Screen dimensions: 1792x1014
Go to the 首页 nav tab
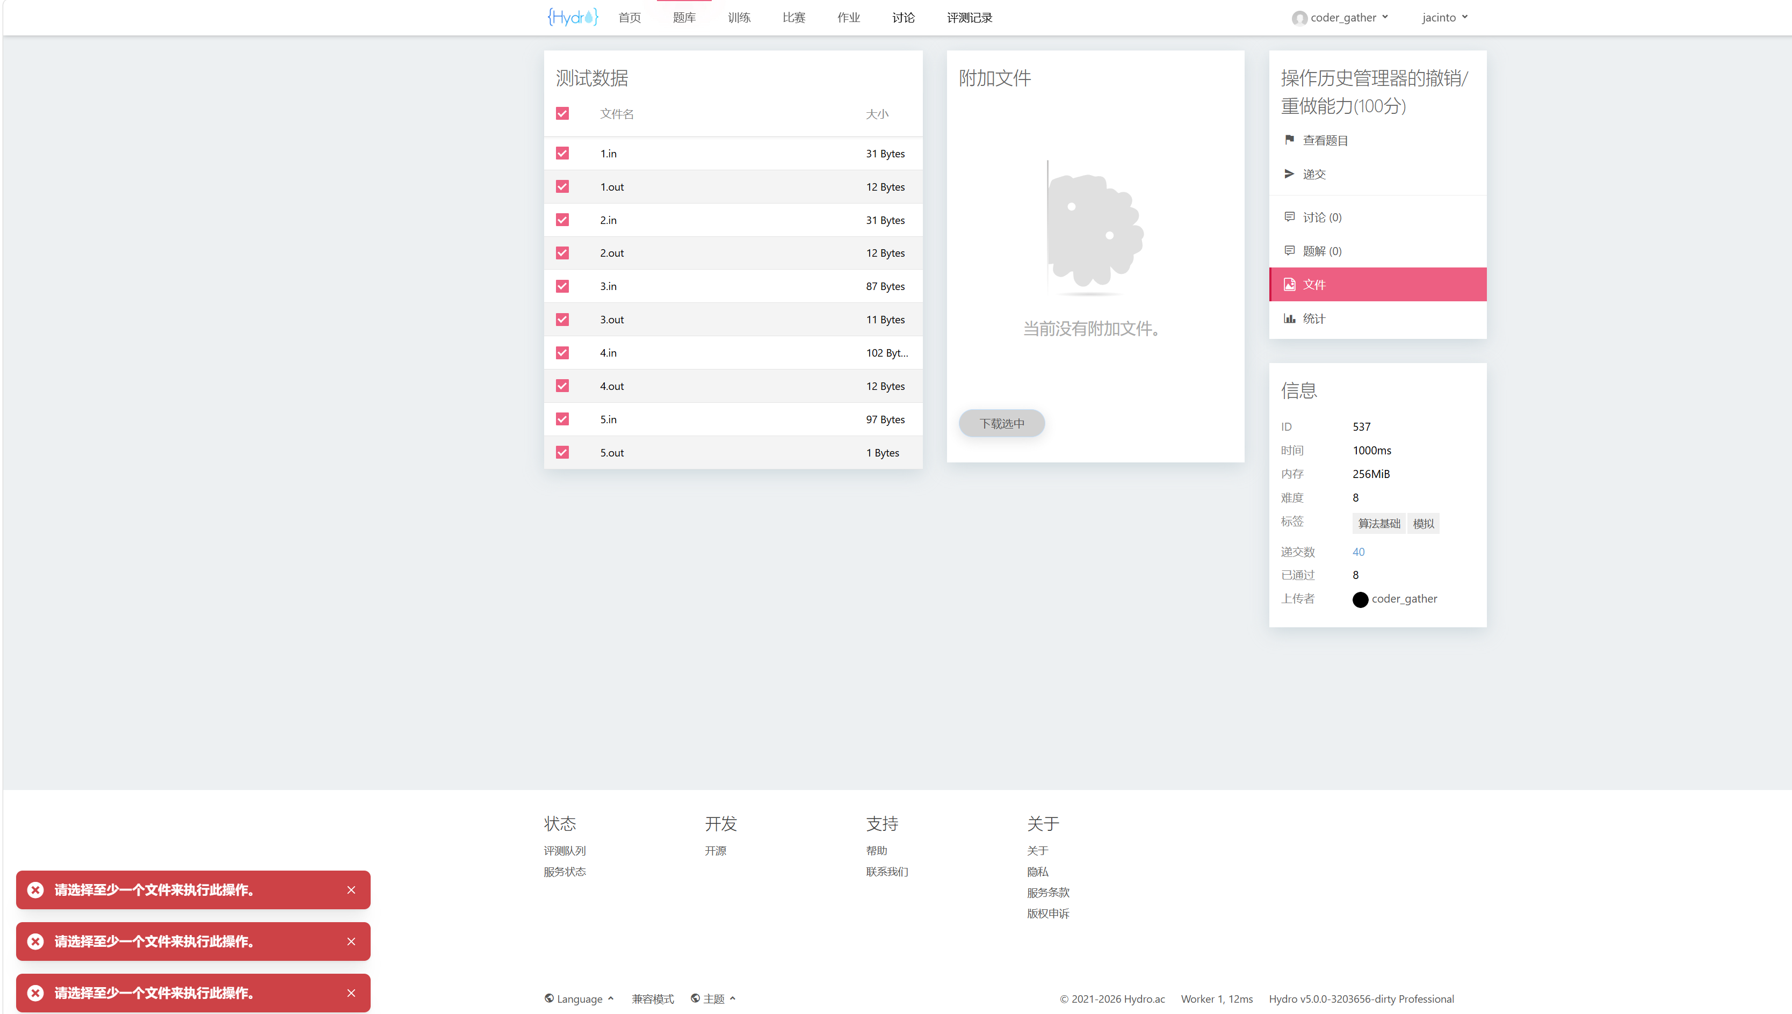click(630, 17)
